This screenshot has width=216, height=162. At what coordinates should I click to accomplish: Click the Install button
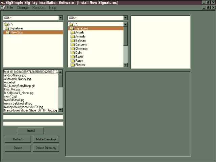[31, 131]
